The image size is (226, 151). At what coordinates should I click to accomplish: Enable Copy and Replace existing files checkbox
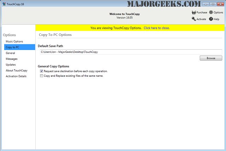tap(42, 76)
